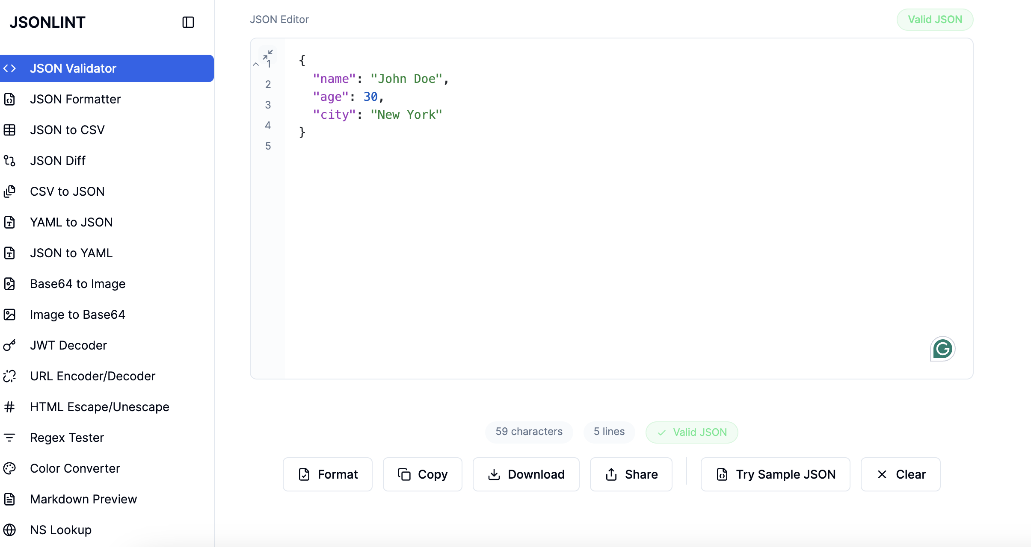Open the Grammarly icon in the editor
Image resolution: width=1031 pixels, height=547 pixels.
(942, 349)
